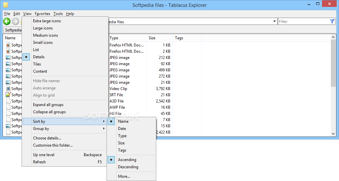Sort by Type in submenu

click(131, 136)
